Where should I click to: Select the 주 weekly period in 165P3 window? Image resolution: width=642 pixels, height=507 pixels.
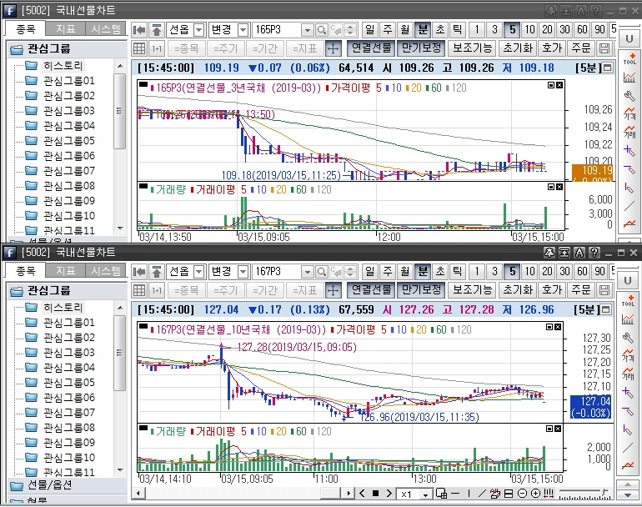click(388, 29)
